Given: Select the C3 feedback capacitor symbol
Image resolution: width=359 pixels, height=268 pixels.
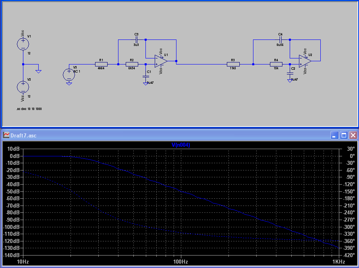Looking at the screenshot, I should [137, 39].
